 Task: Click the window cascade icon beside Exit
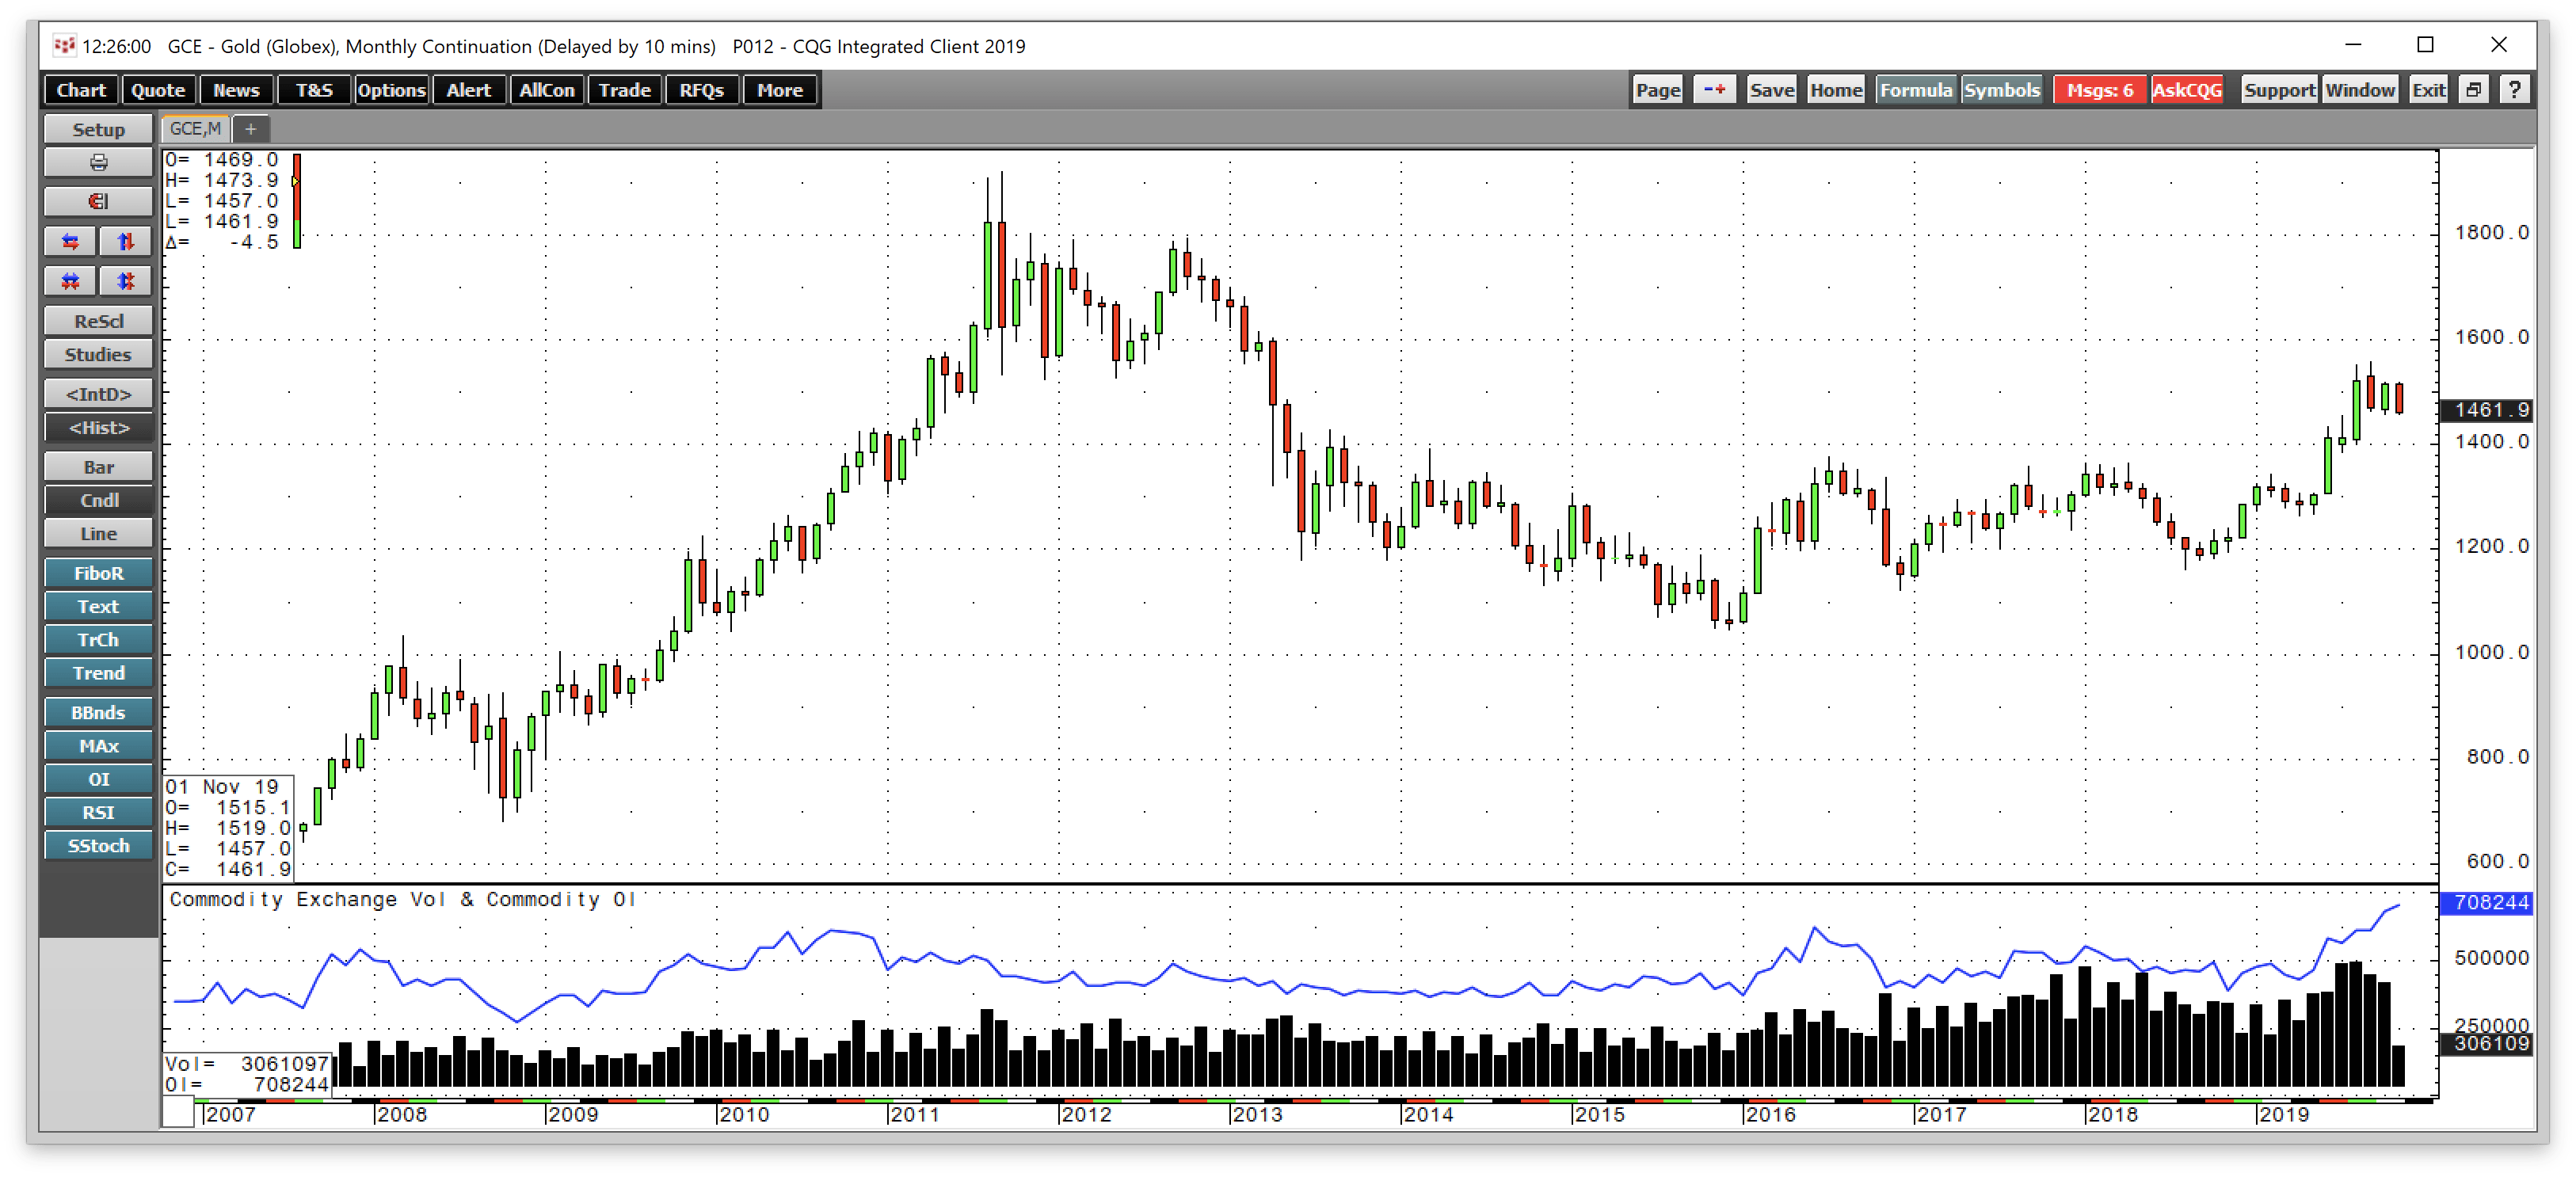(x=2474, y=89)
